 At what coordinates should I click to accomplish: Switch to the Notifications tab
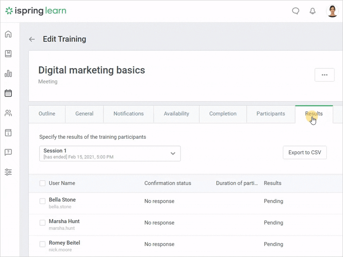pos(128,114)
